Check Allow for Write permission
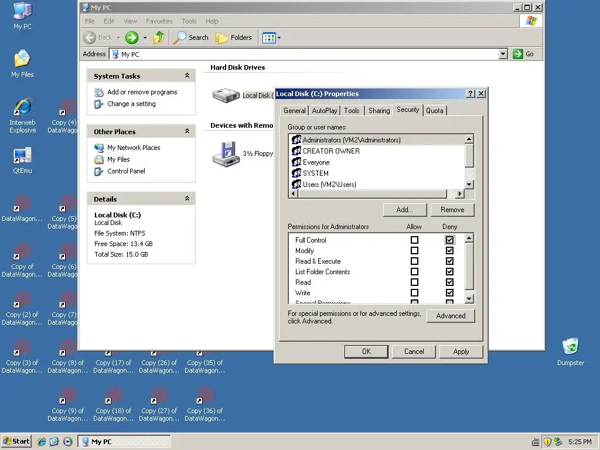Viewport: 600px width, 450px height. pos(414,293)
